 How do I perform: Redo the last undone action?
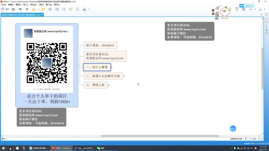coord(27,9)
